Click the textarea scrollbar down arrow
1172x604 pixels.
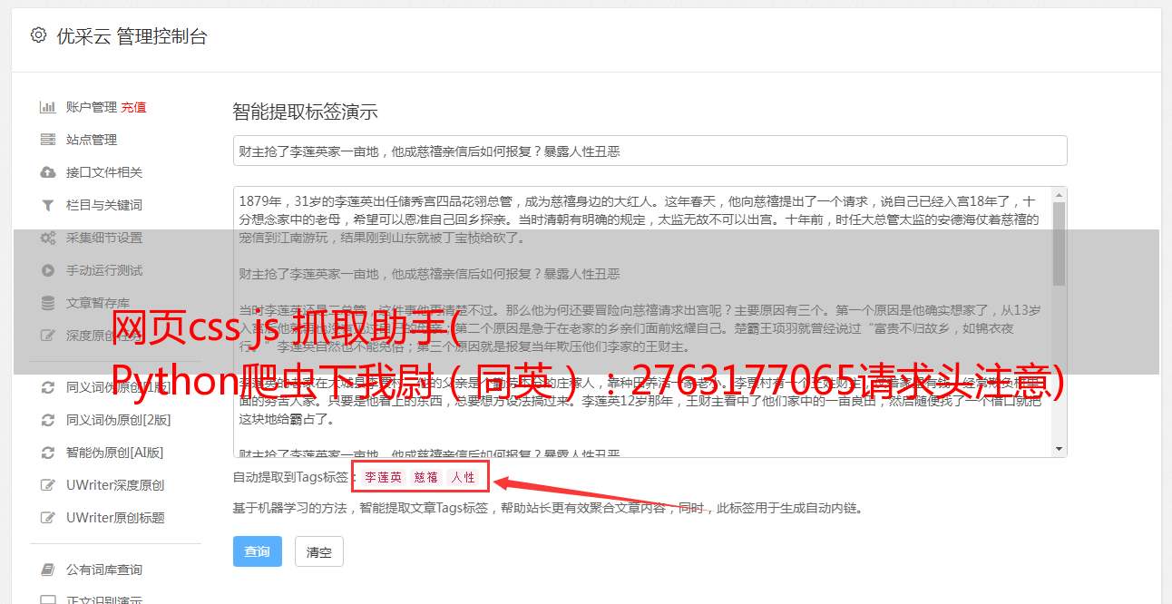click(x=1059, y=449)
